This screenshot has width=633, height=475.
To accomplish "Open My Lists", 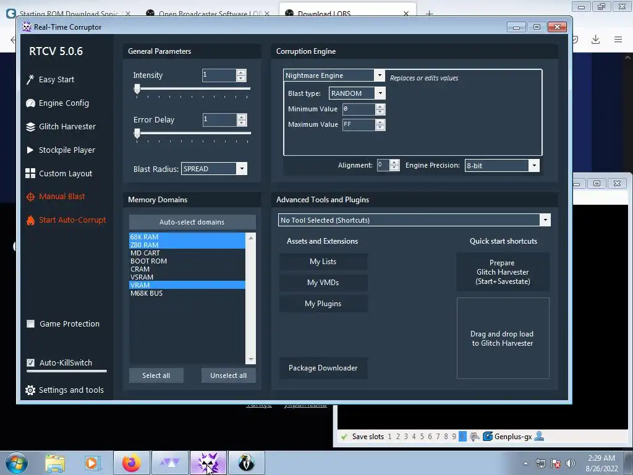I will (323, 262).
